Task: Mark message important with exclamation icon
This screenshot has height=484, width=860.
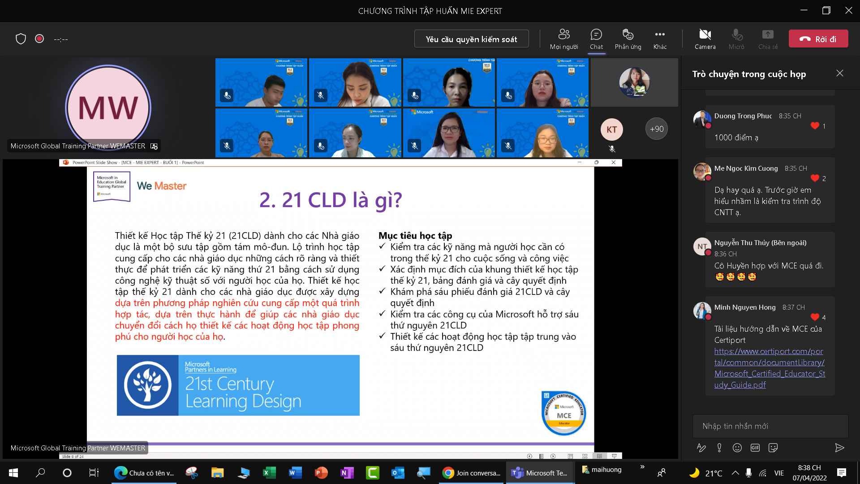Action: (x=719, y=448)
